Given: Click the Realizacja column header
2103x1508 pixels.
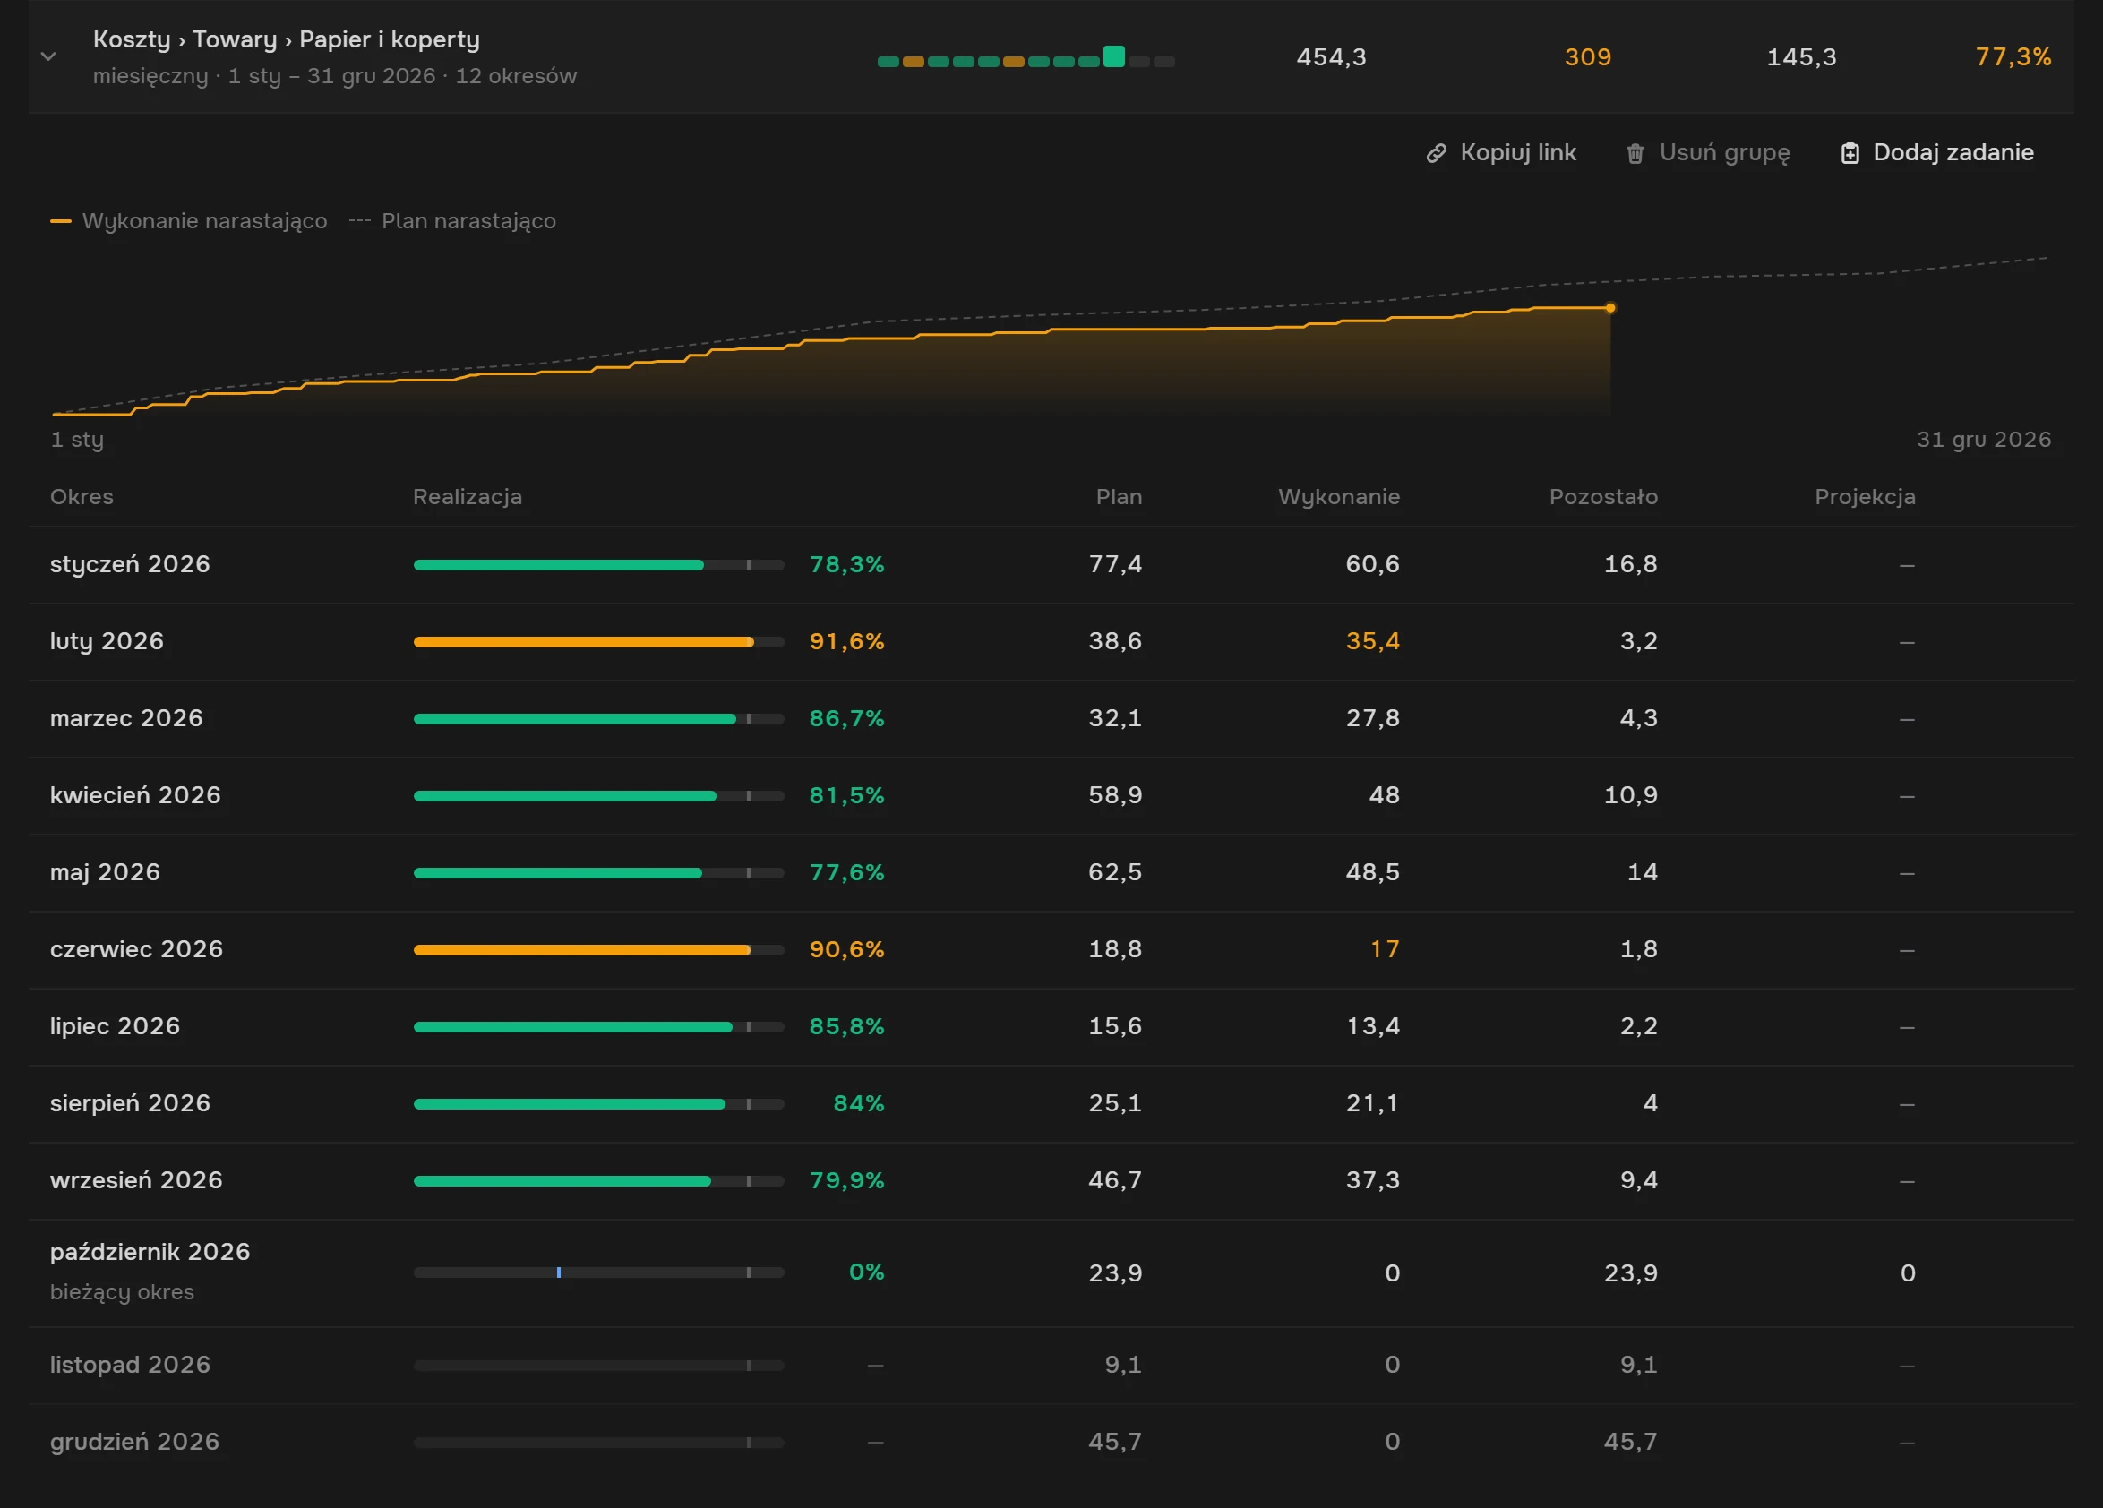Looking at the screenshot, I should click(468, 496).
